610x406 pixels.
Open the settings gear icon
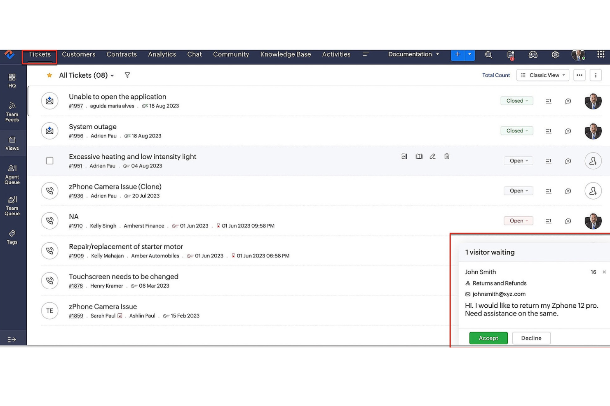click(555, 54)
